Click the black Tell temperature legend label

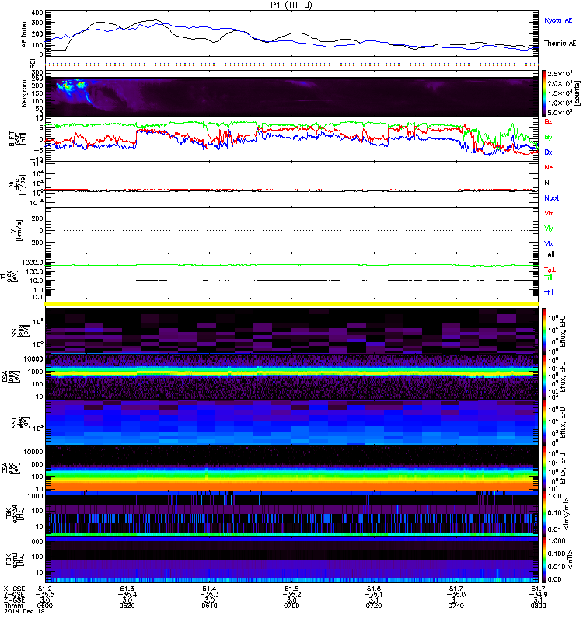tap(550, 255)
